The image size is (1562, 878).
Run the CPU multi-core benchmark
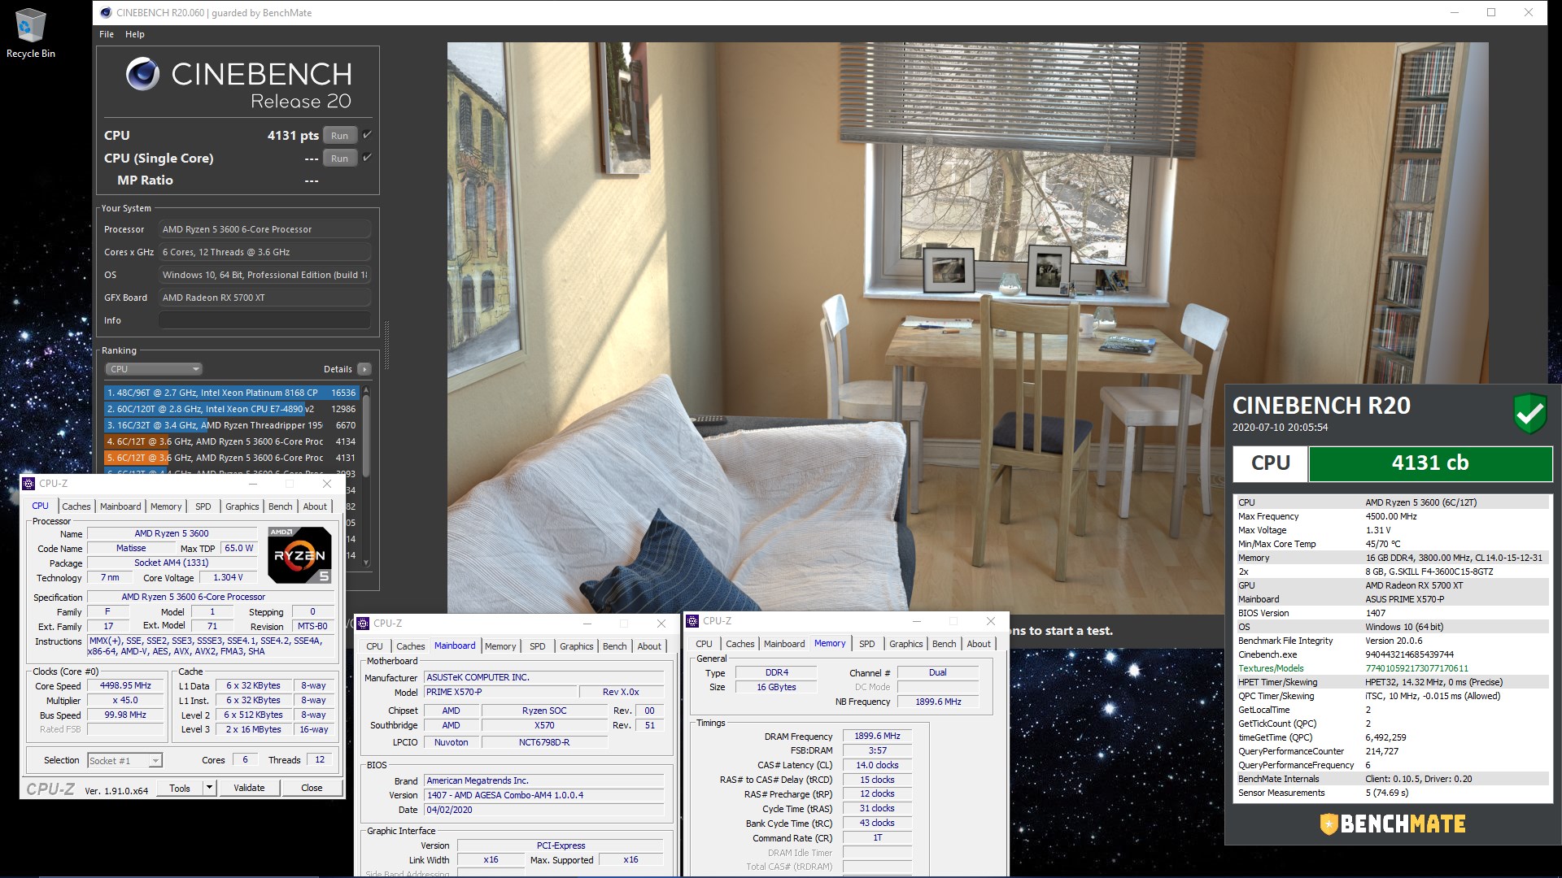pyautogui.click(x=340, y=136)
